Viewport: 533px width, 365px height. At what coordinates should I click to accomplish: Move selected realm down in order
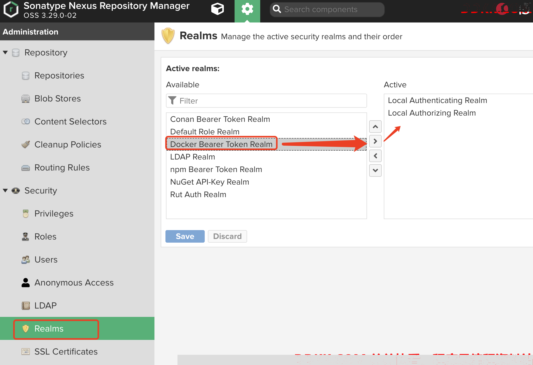[375, 170]
